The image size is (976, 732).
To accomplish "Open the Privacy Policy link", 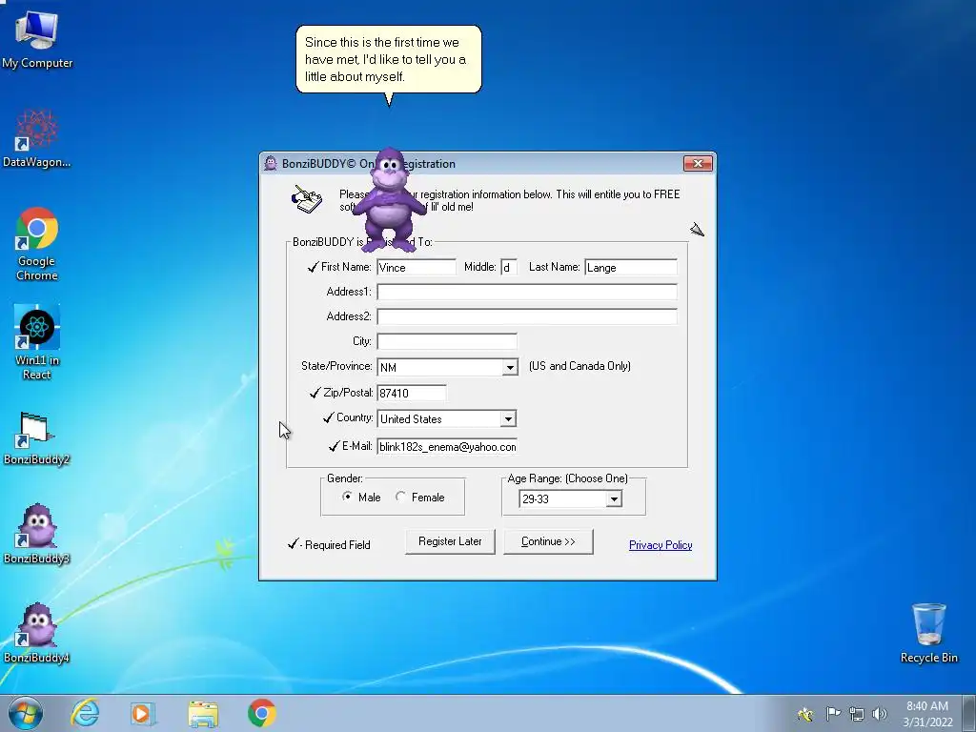I will (x=661, y=545).
